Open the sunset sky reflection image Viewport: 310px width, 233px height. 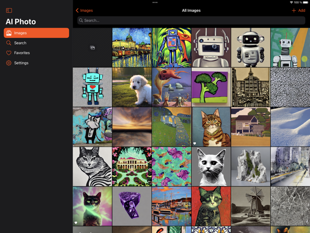point(132,127)
